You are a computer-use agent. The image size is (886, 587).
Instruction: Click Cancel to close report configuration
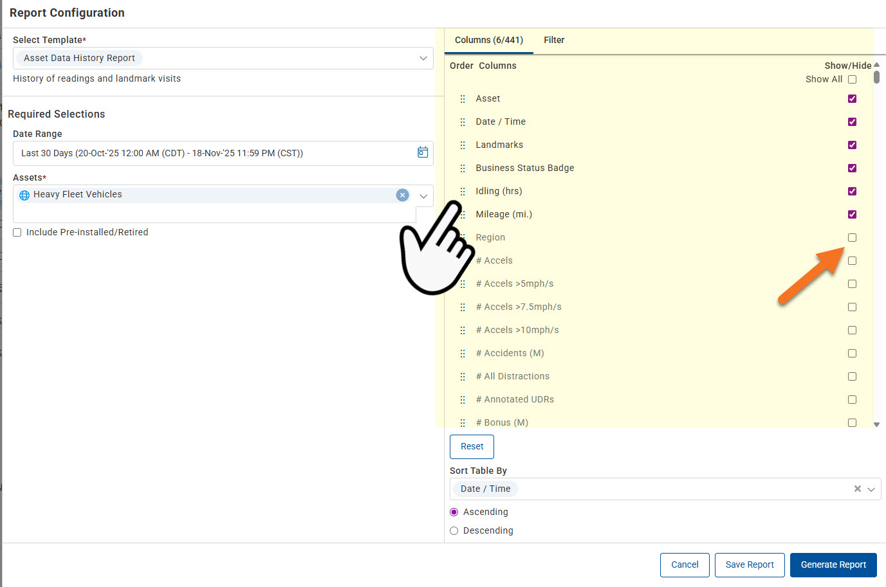point(685,565)
